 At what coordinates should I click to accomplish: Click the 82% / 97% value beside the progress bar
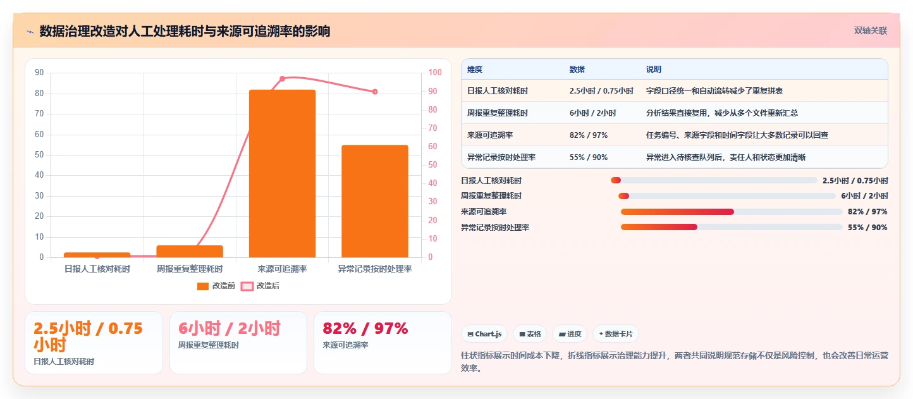coord(867,212)
